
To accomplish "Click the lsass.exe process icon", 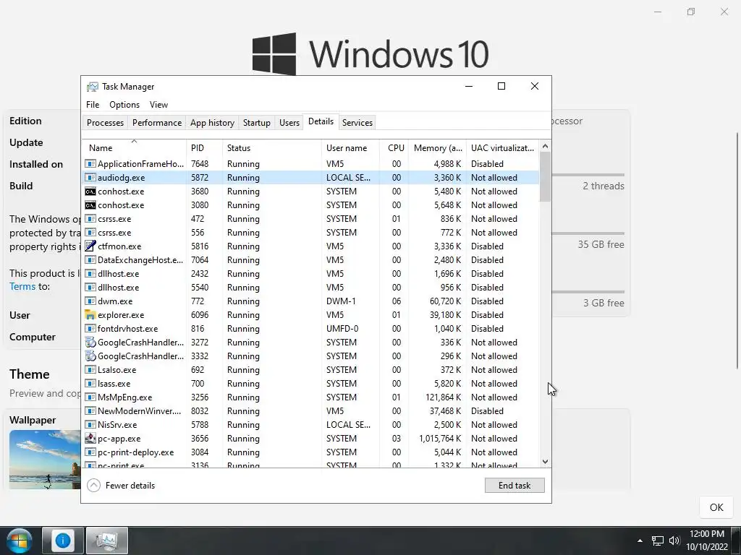I will (x=90, y=384).
